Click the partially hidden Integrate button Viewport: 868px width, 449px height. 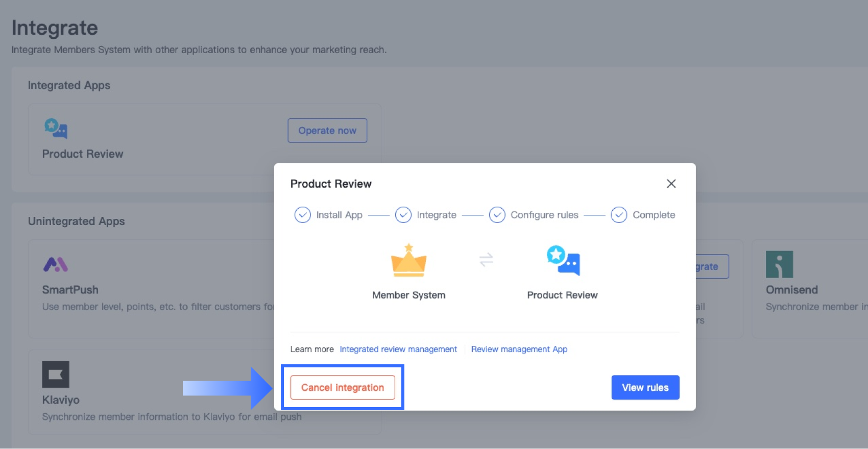(712, 266)
